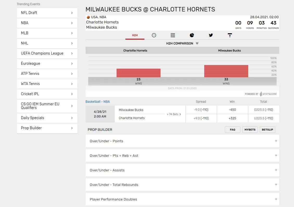Viewport: 294px width, 207px height.
Task: Click the DATA FROM: 01.01.2000 note
Action: coord(182,88)
